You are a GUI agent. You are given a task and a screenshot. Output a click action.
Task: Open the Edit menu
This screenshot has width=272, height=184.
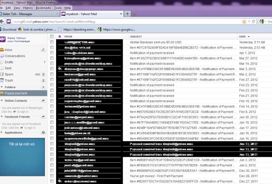(8, 8)
